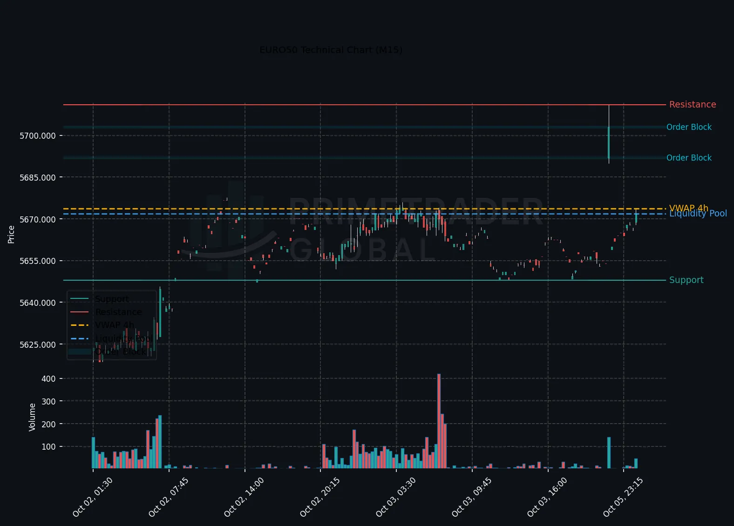This screenshot has height=526, width=734.
Task: Click the teal Support line sample in legend
Action: (79, 299)
